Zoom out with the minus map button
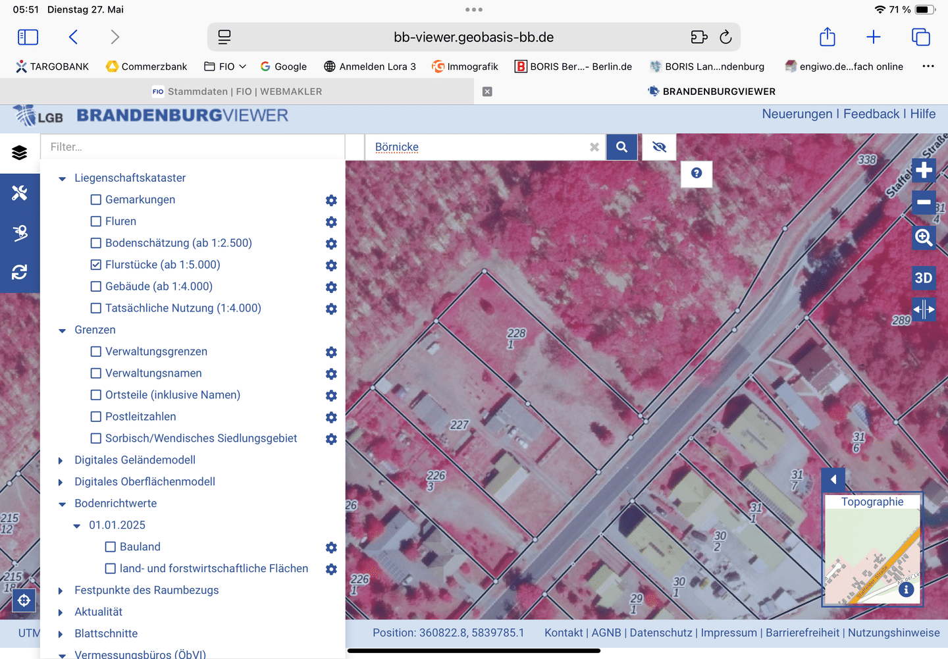The width and height of the screenshot is (948, 659). pyautogui.click(x=924, y=202)
